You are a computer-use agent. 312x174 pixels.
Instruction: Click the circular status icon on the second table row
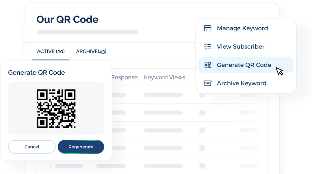pyautogui.click(x=202, y=112)
